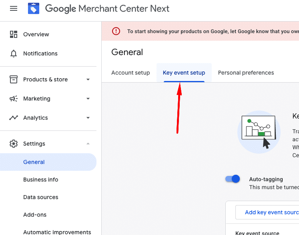Screen dimensions: 299x235
Task: Open the Notifications page
Action: [x=40, y=53]
